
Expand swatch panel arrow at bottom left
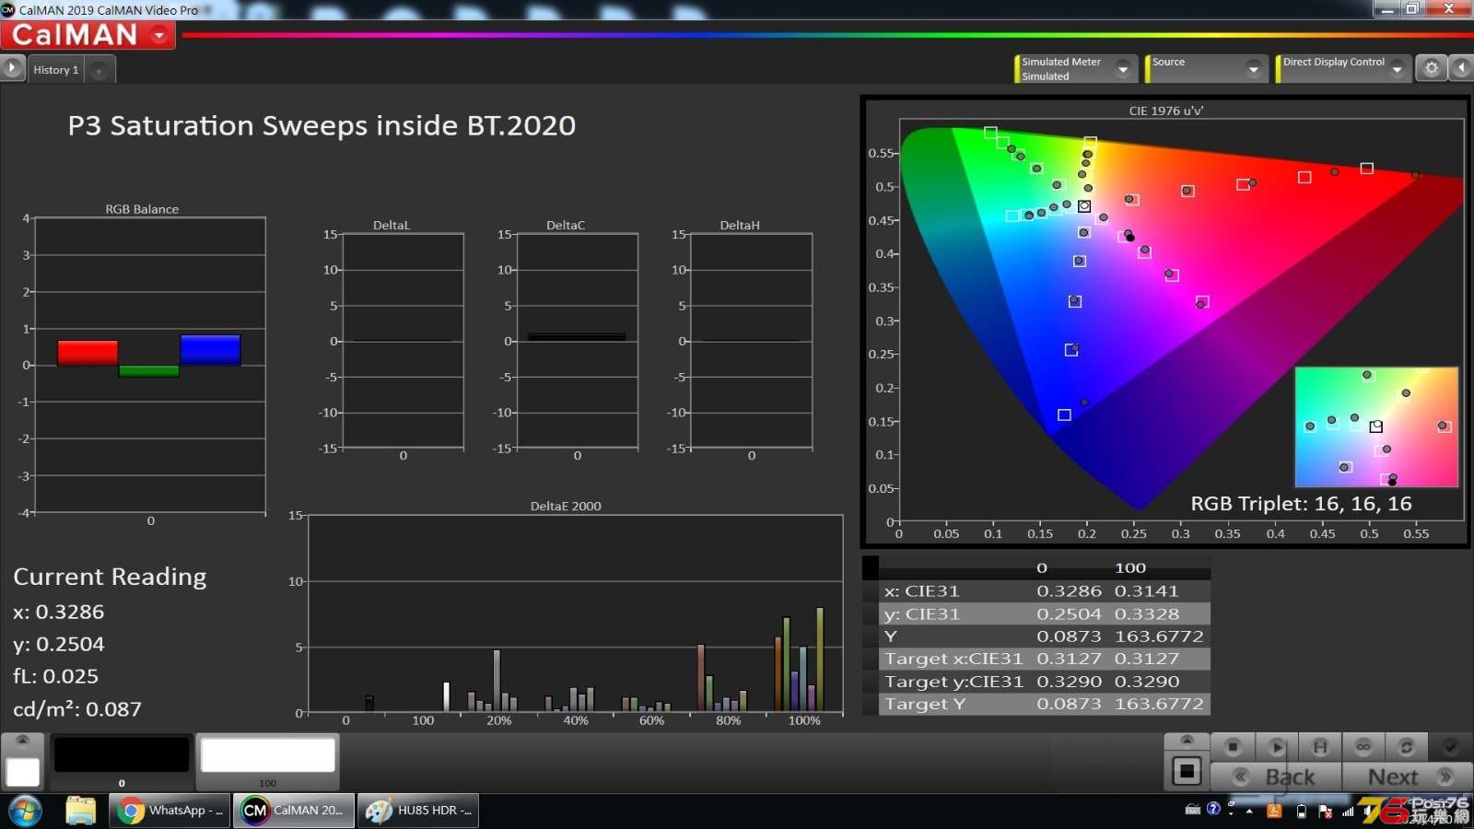(x=23, y=741)
